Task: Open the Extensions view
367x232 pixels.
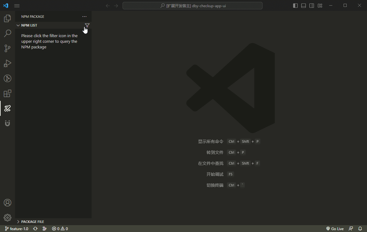Action: pos(8,93)
